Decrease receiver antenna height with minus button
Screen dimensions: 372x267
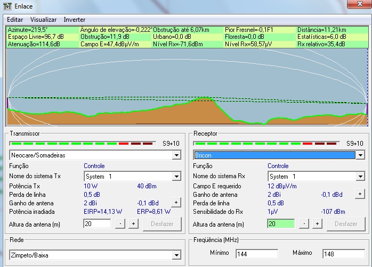(x=304, y=224)
